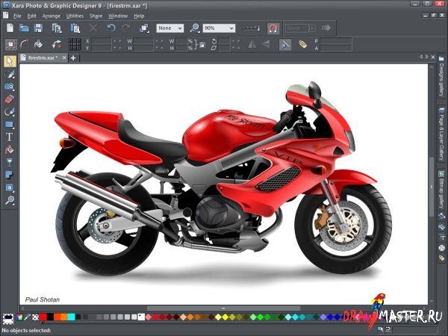
Task: Pick the Rectangle shape tool
Action: (10, 125)
